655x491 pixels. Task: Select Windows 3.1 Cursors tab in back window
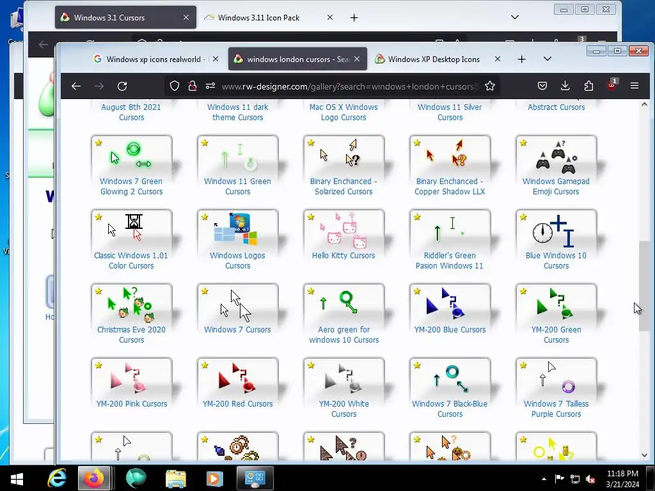click(x=125, y=17)
